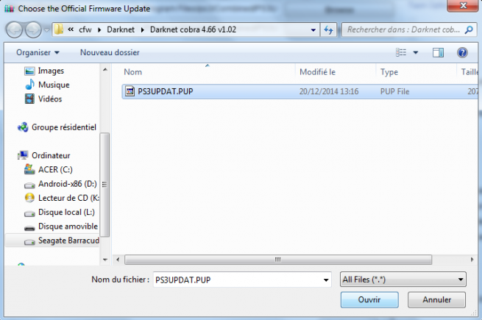
Task: Click Nouveau dossier in the toolbar
Action: pos(110,52)
